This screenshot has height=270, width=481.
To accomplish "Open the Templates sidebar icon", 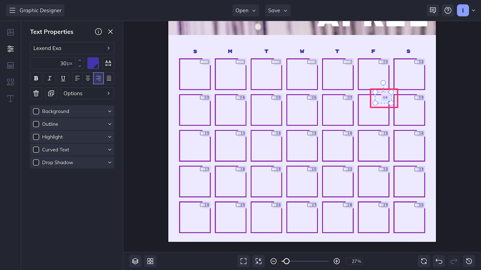I will coord(11,66).
